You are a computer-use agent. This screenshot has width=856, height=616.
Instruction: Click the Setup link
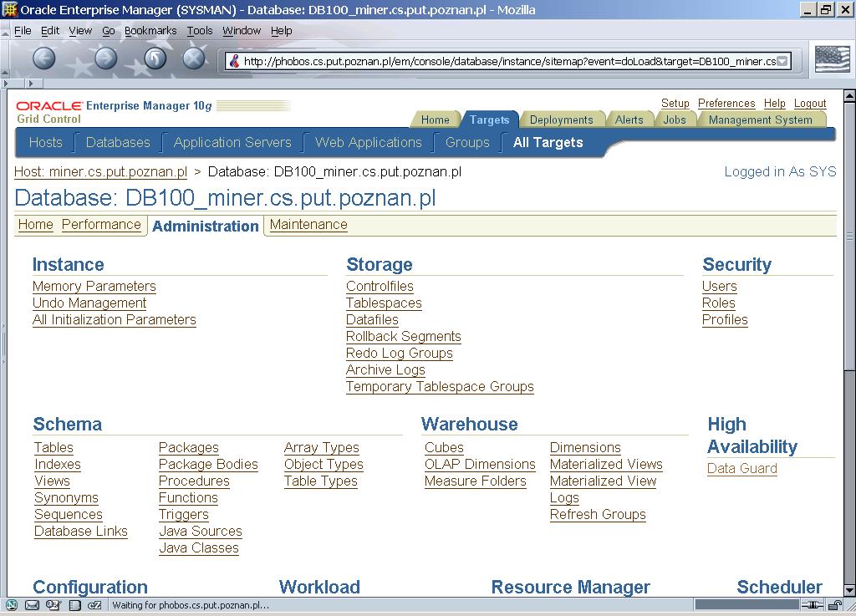[675, 103]
